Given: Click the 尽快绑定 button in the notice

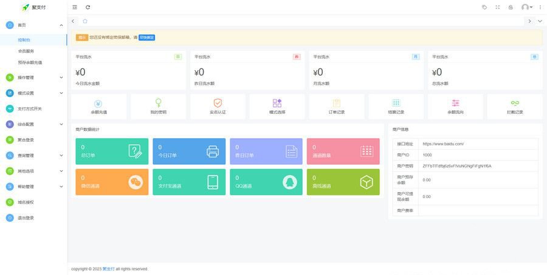Looking at the screenshot, I should point(146,38).
